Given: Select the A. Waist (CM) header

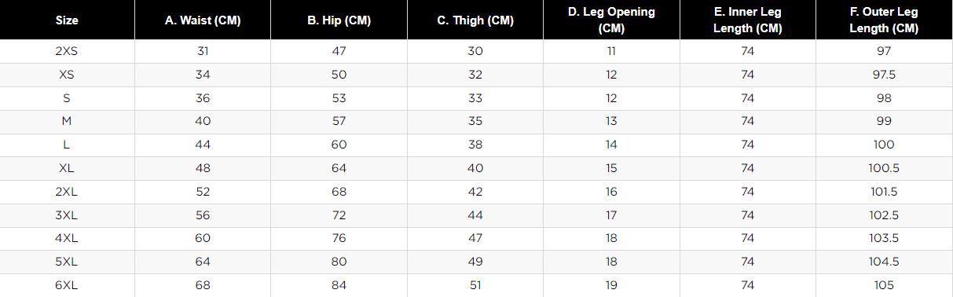Looking at the screenshot, I should pos(203,20).
